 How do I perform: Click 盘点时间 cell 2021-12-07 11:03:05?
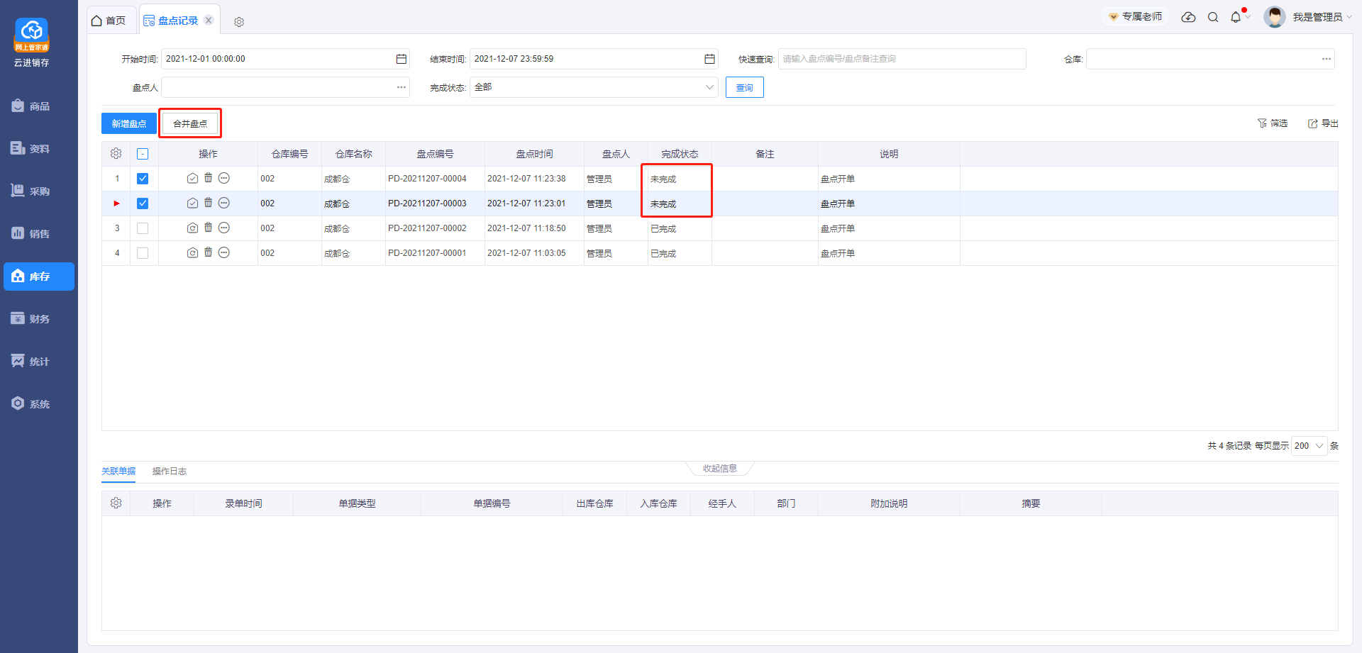pos(526,253)
